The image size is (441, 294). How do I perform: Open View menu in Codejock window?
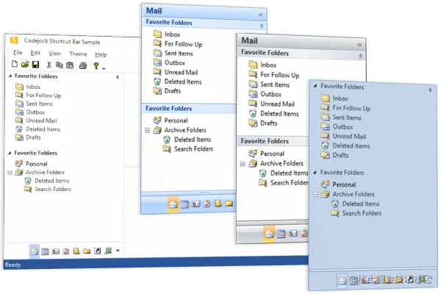point(55,54)
